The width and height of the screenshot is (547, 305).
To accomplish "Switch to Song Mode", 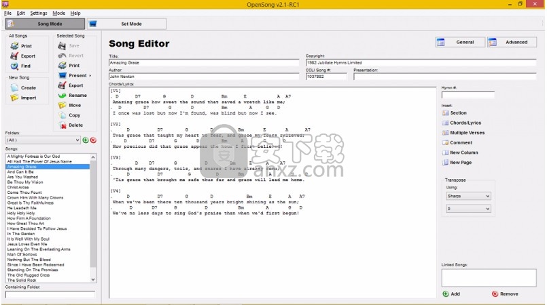I will [45, 24].
